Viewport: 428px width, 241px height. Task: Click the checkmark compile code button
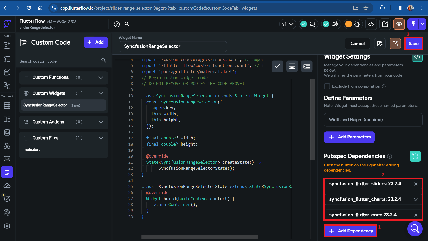(x=277, y=66)
